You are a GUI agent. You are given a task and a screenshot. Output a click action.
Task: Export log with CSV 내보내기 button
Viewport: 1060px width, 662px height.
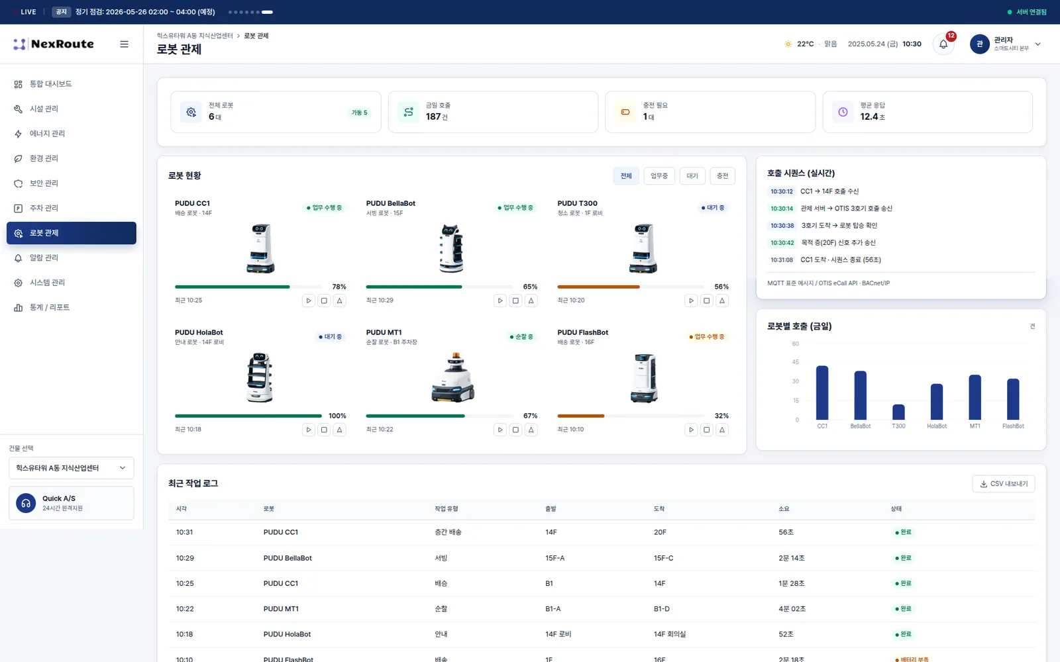click(x=1004, y=484)
